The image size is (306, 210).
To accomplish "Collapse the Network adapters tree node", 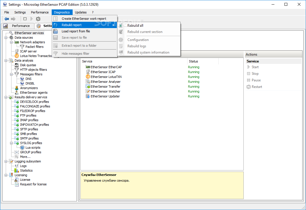I will click(x=11, y=42).
